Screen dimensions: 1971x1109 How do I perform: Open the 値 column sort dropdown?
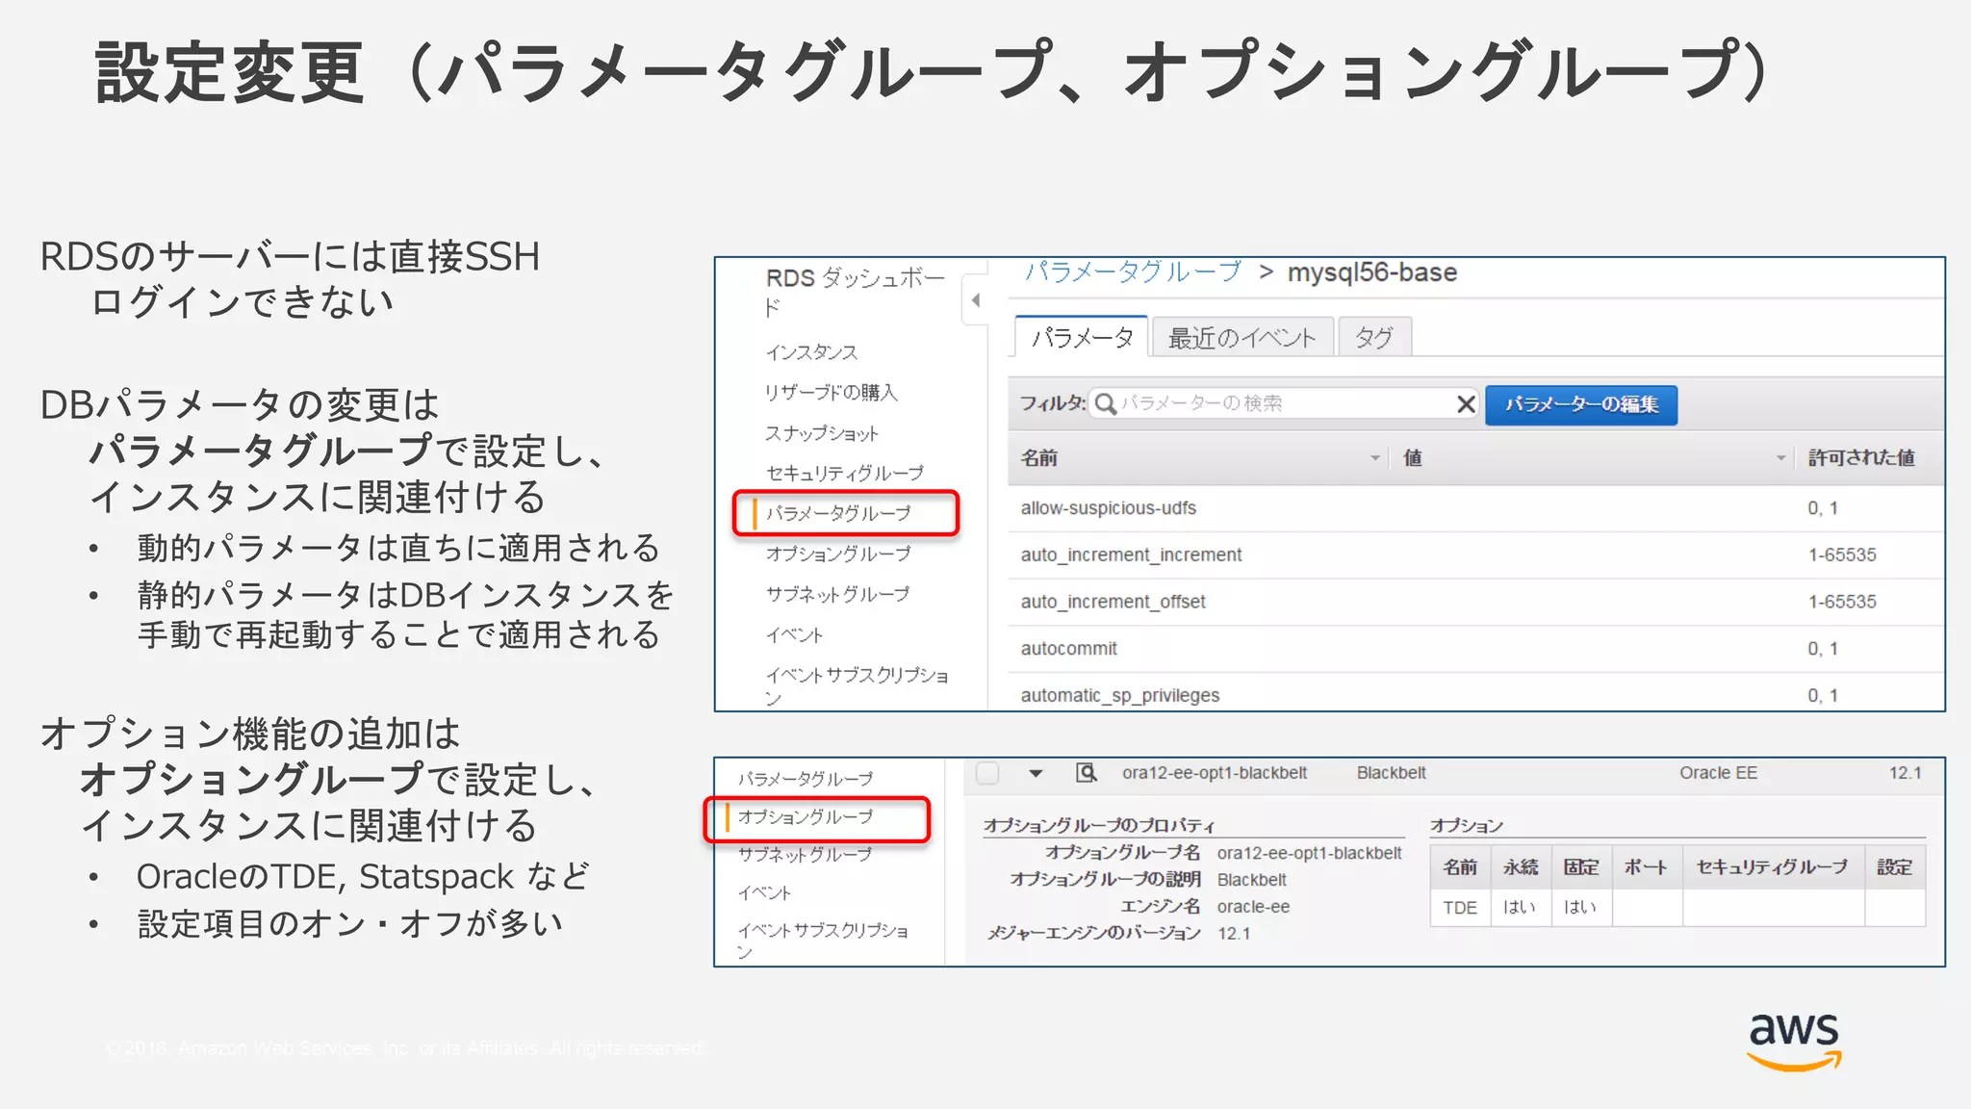[1780, 458]
